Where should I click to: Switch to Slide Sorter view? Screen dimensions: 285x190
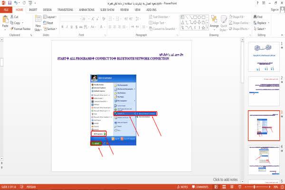(x=224, y=187)
